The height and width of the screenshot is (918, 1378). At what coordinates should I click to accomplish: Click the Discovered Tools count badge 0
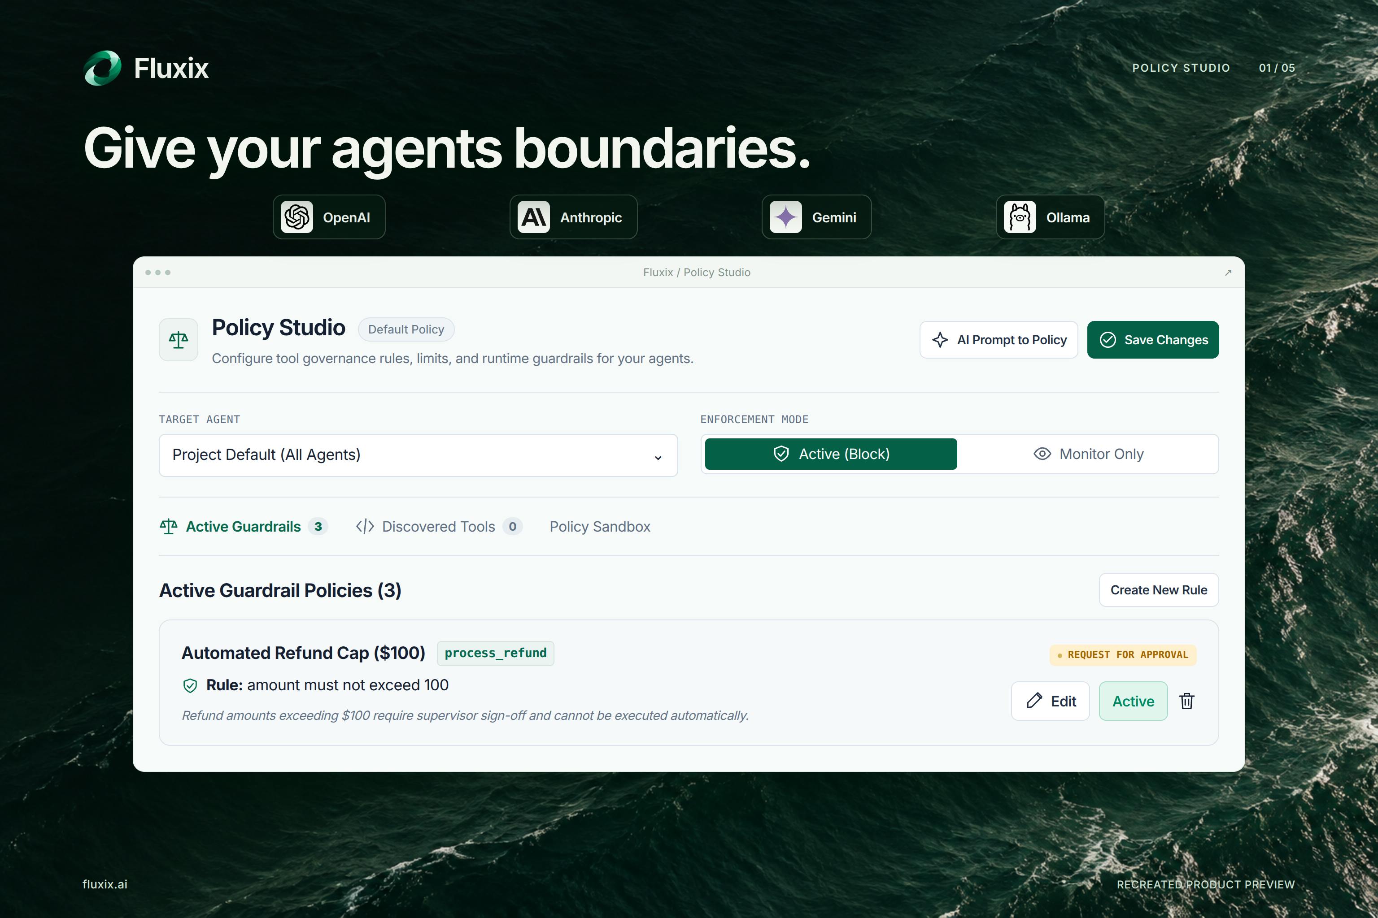coord(512,526)
